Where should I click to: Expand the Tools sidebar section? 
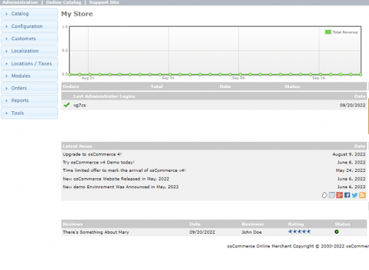pos(29,113)
